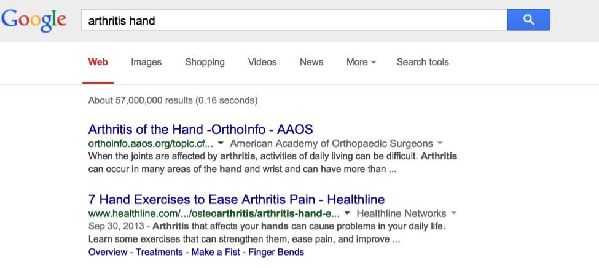
Task: Click the arthritis hand search field
Action: point(294,20)
